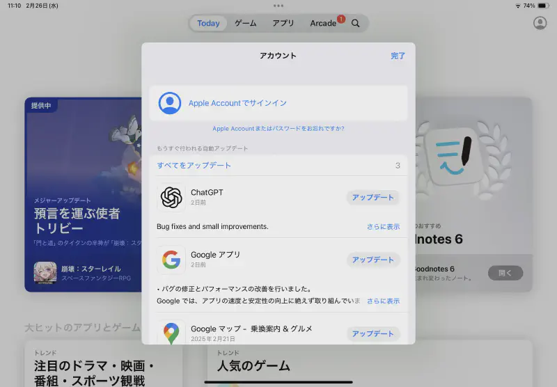557x387 pixels.
Task: Tap the Google app icon
Action: click(171, 260)
